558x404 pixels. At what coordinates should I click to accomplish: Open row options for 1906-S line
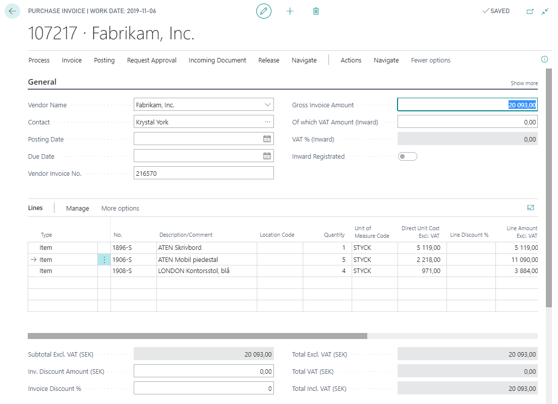click(104, 260)
